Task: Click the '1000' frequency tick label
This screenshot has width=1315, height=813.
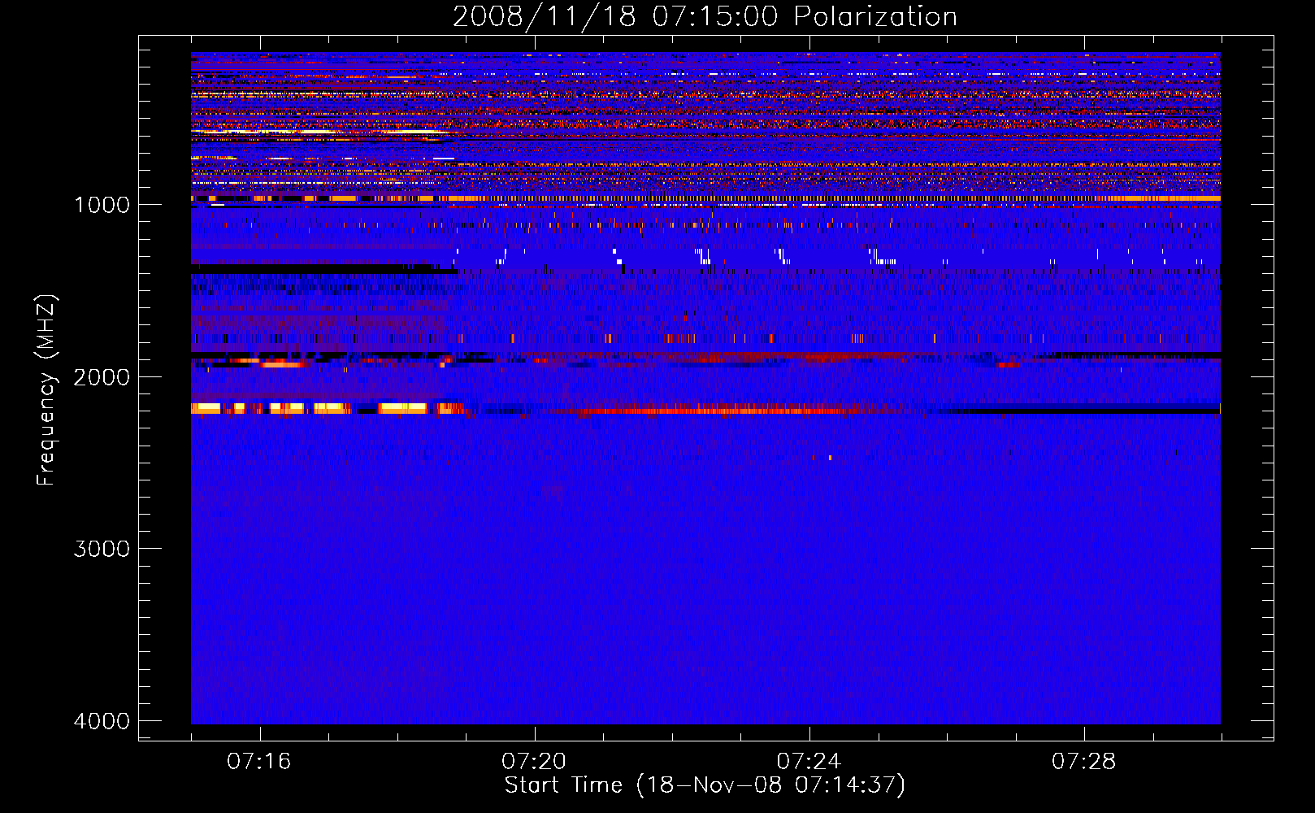Action: 102,204
